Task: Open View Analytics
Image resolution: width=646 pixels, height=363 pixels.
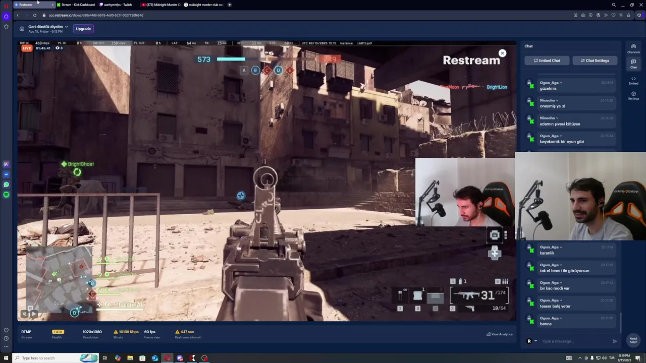Action: pos(500,334)
